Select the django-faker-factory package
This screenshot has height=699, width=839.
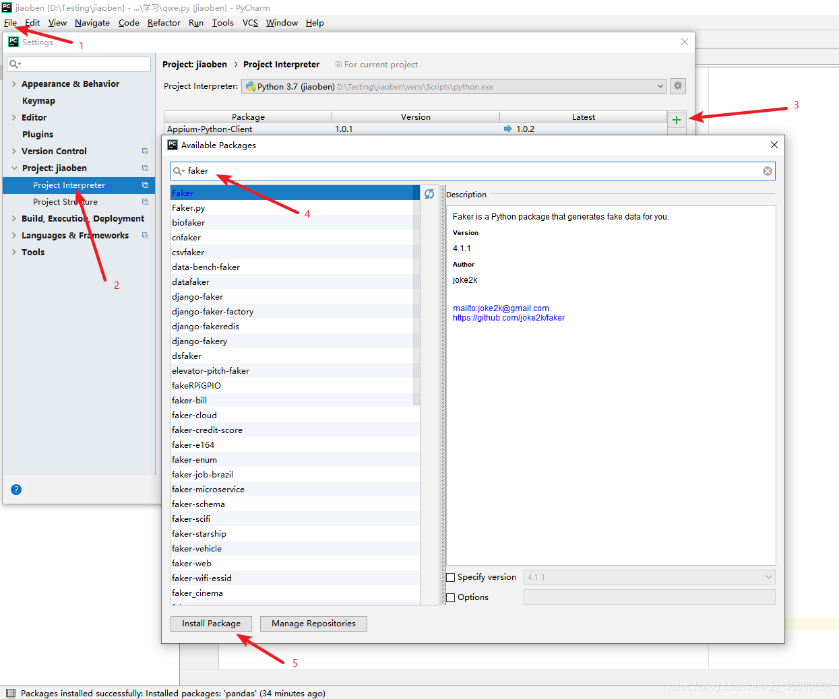click(295, 312)
